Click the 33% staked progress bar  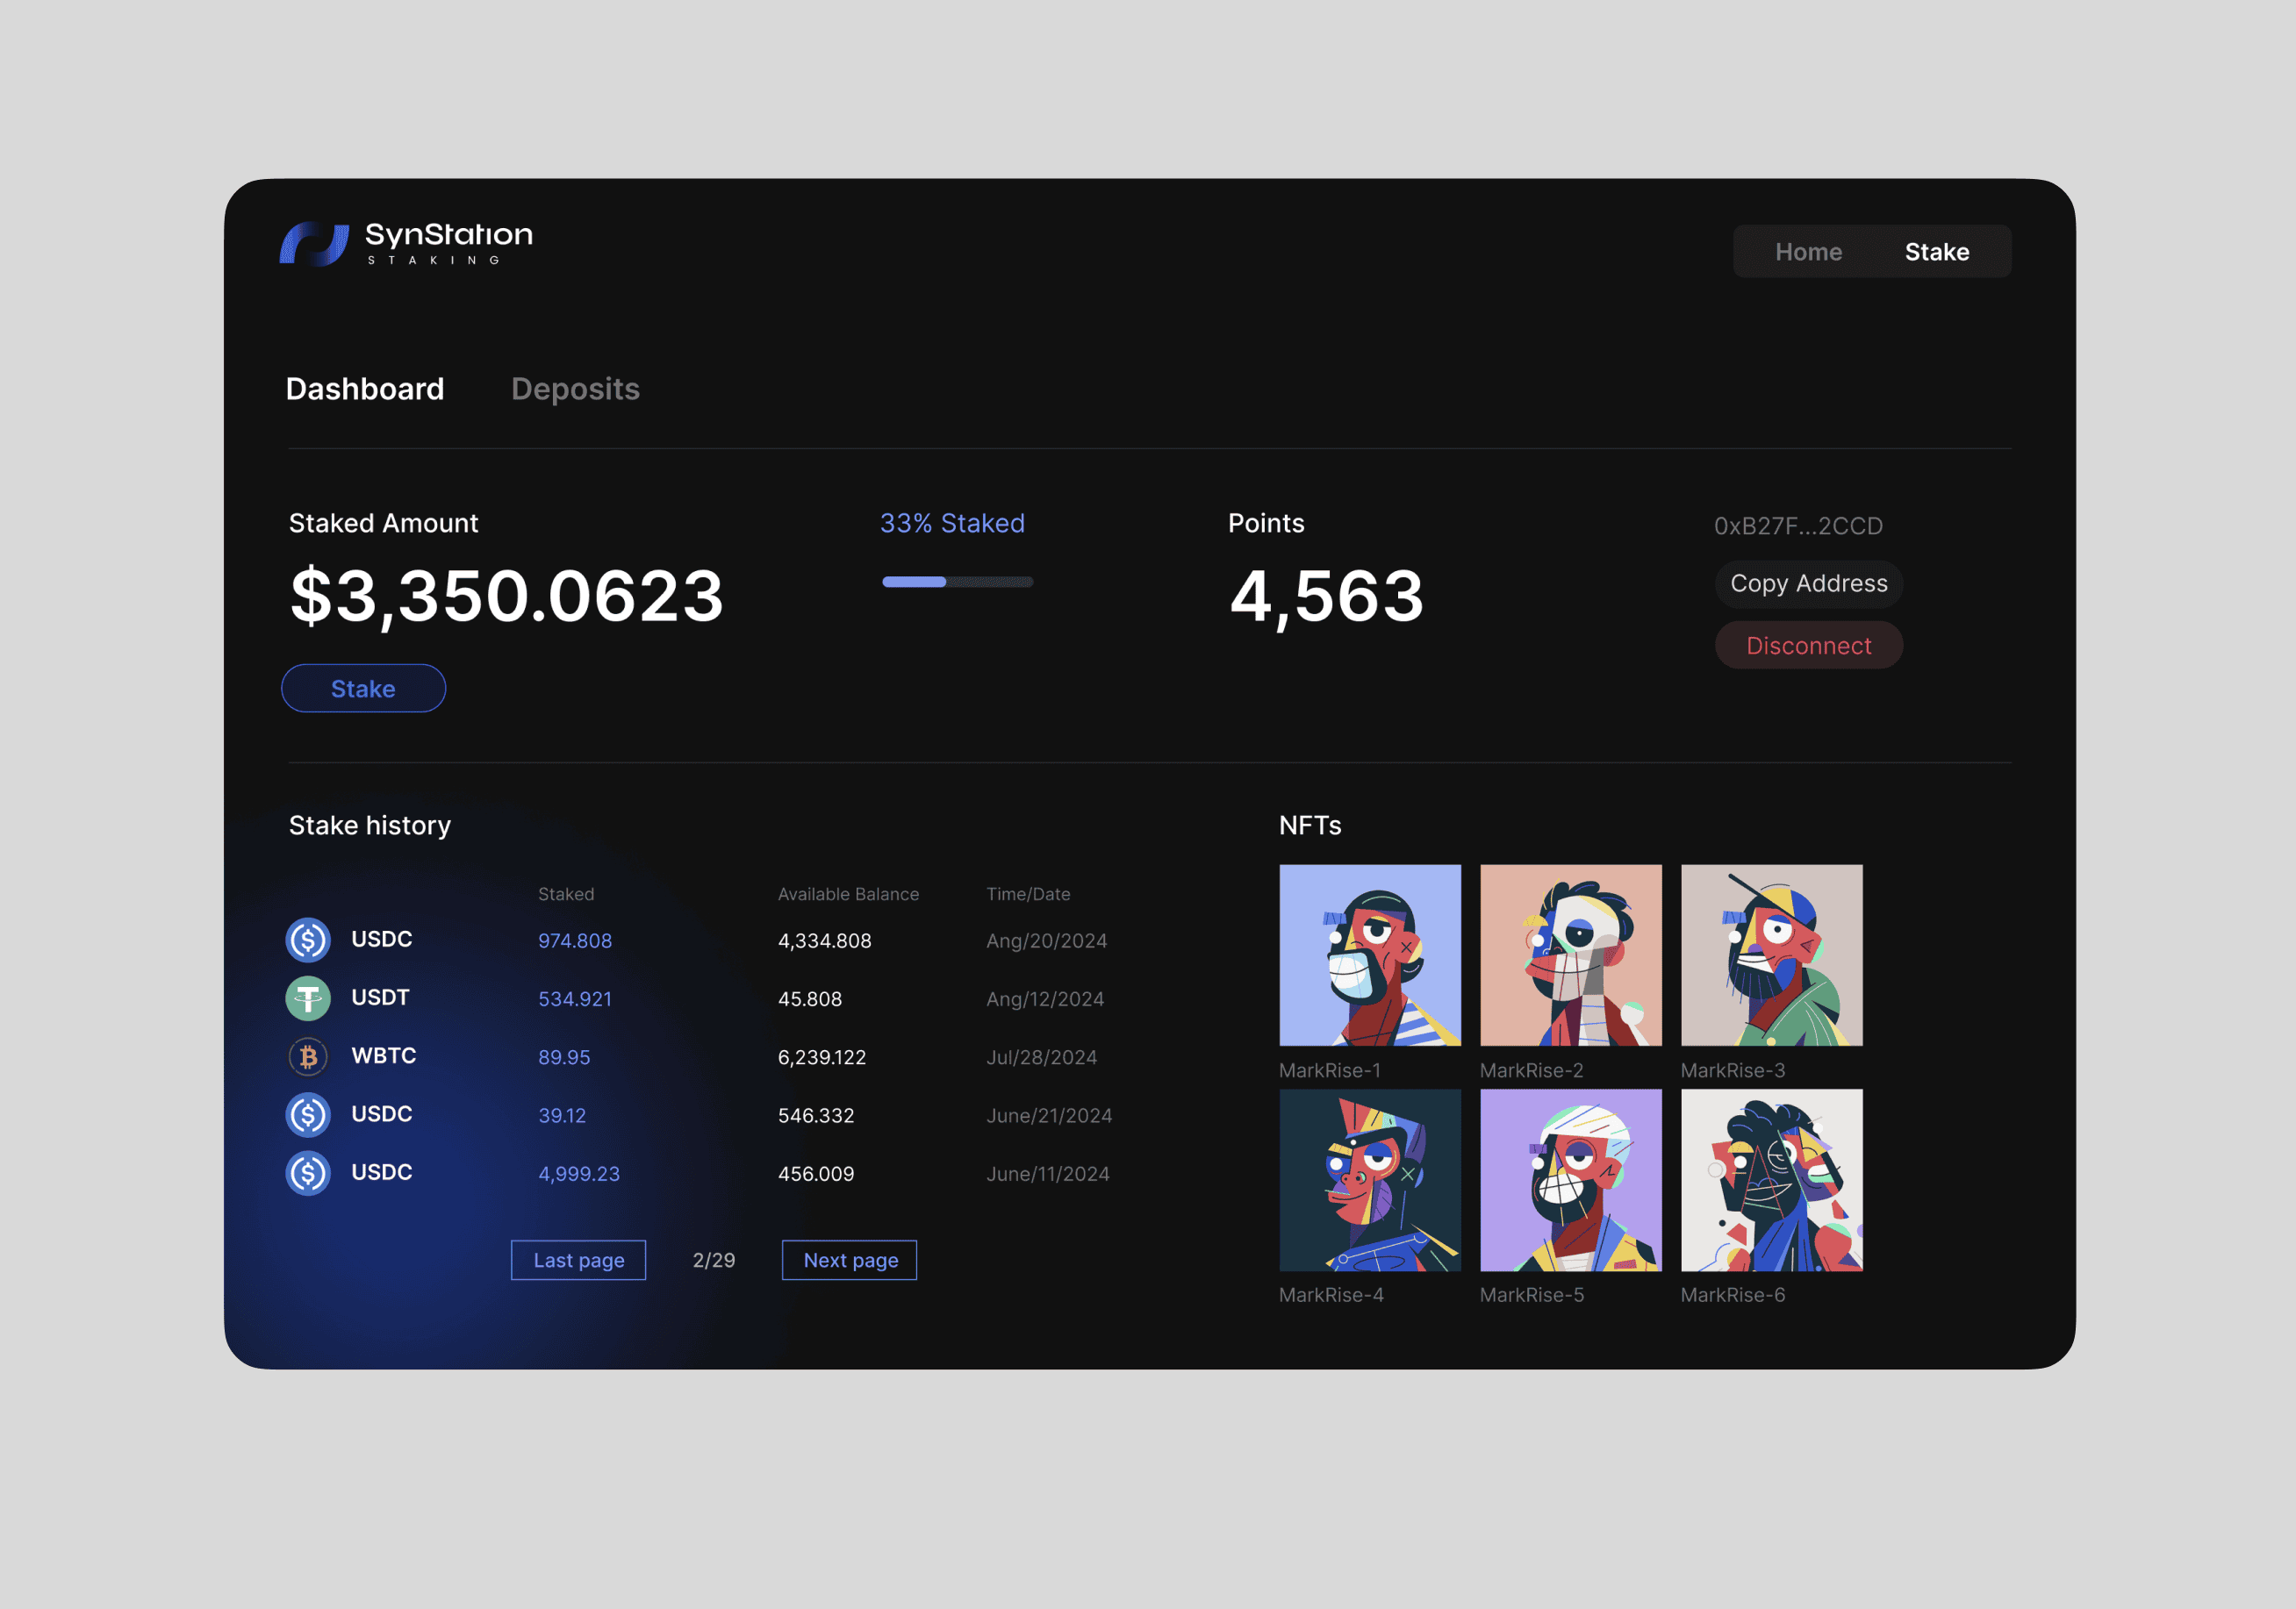[x=957, y=581]
